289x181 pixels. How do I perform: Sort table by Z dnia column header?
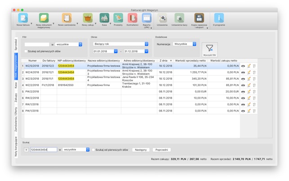(165, 60)
